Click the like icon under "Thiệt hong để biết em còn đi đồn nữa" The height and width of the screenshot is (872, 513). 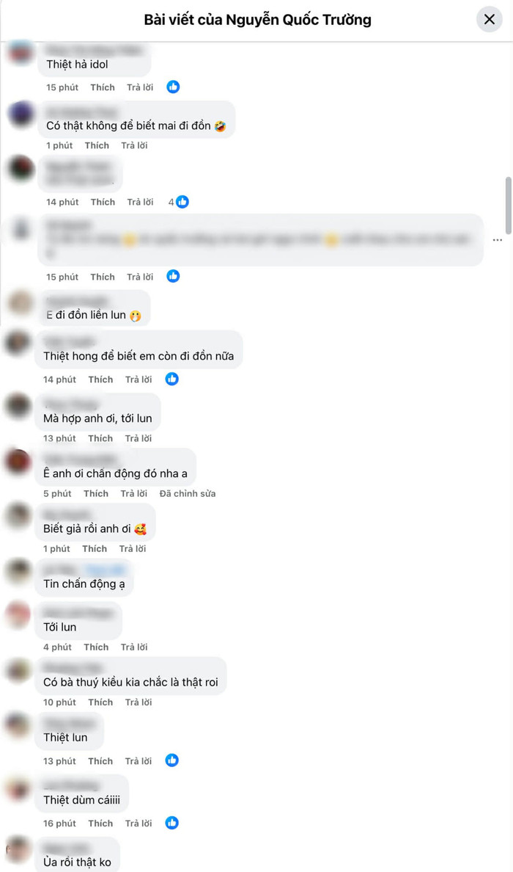(x=172, y=379)
